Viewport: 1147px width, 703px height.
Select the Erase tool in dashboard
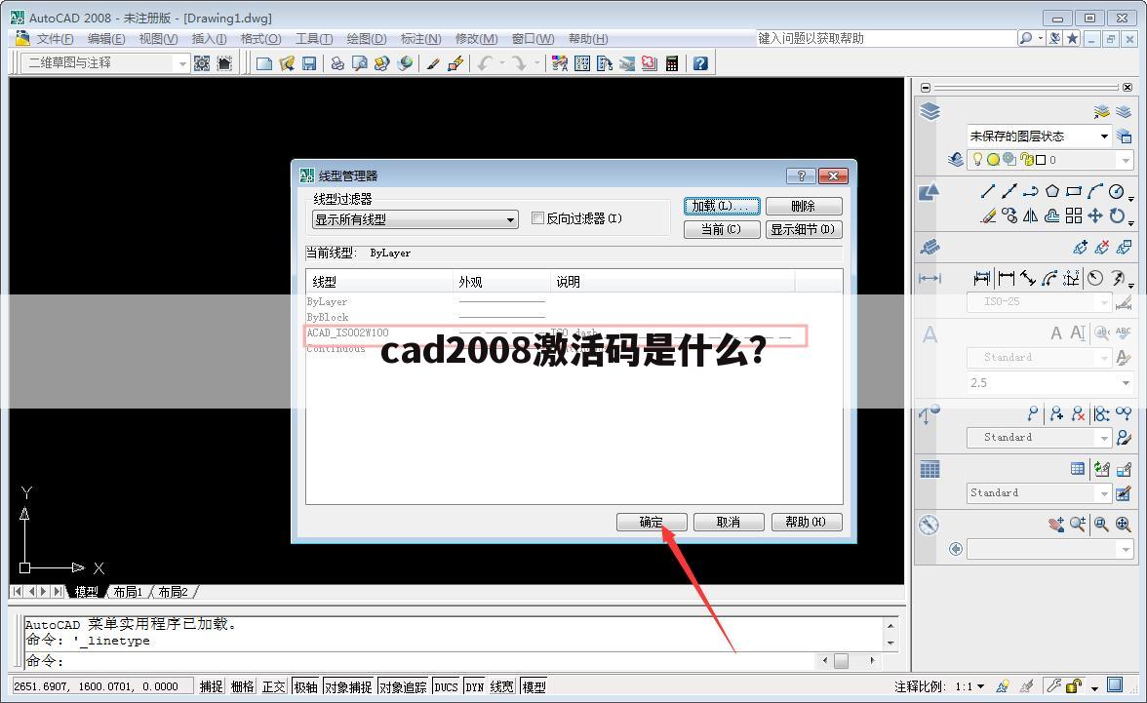click(x=987, y=215)
